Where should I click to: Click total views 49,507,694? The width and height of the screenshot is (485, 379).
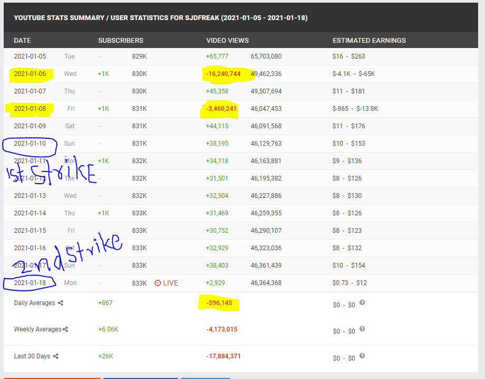(266, 91)
